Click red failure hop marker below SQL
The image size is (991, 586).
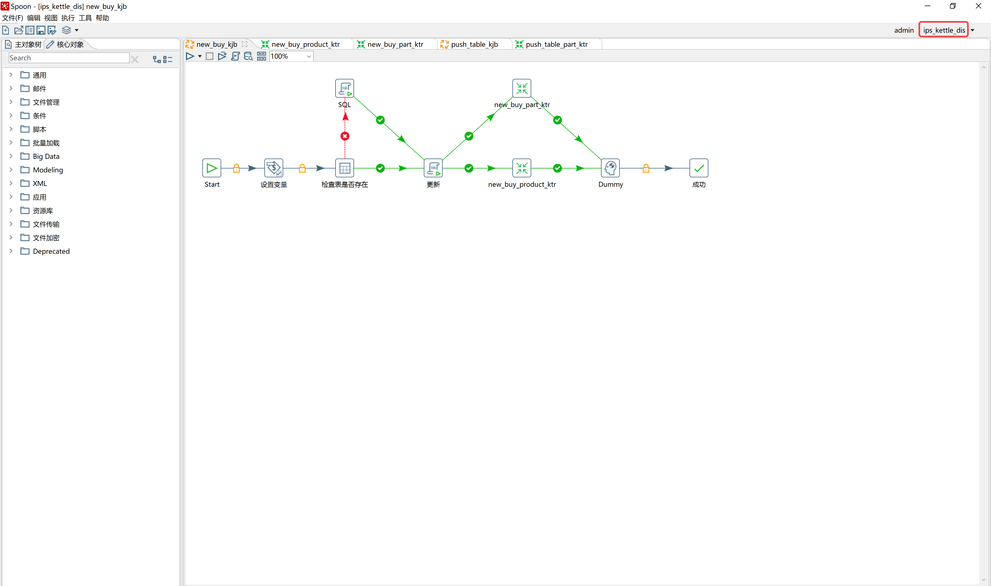[x=345, y=136]
